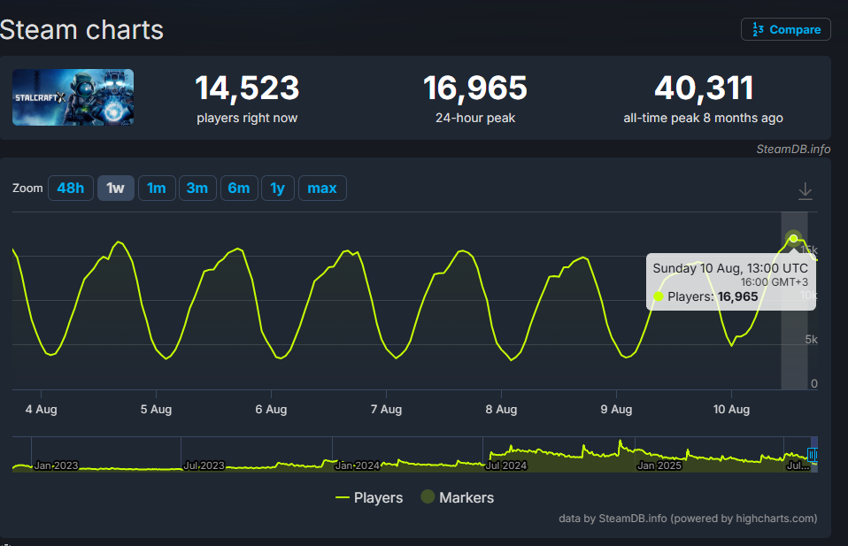Set zoom range to 1y
848x546 pixels.
point(277,188)
